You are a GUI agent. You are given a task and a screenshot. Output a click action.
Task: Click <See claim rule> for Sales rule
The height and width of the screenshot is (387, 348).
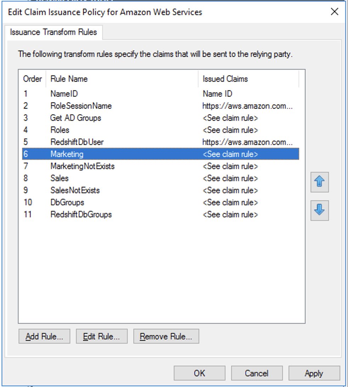coord(230,178)
